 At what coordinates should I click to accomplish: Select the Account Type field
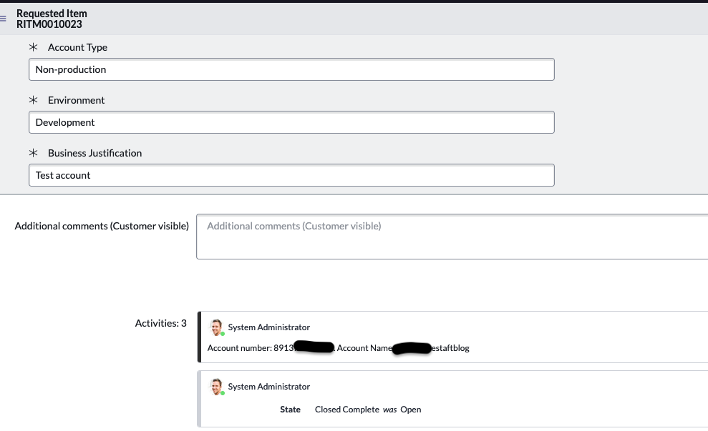pos(291,69)
